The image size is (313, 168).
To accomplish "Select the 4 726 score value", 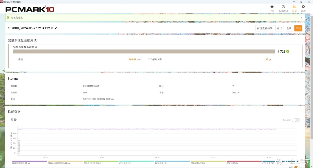I will click(x=281, y=51).
